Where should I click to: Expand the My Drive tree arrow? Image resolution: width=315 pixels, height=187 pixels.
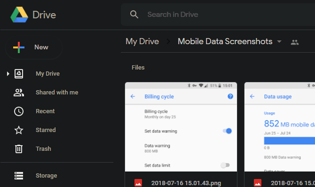[8, 74]
